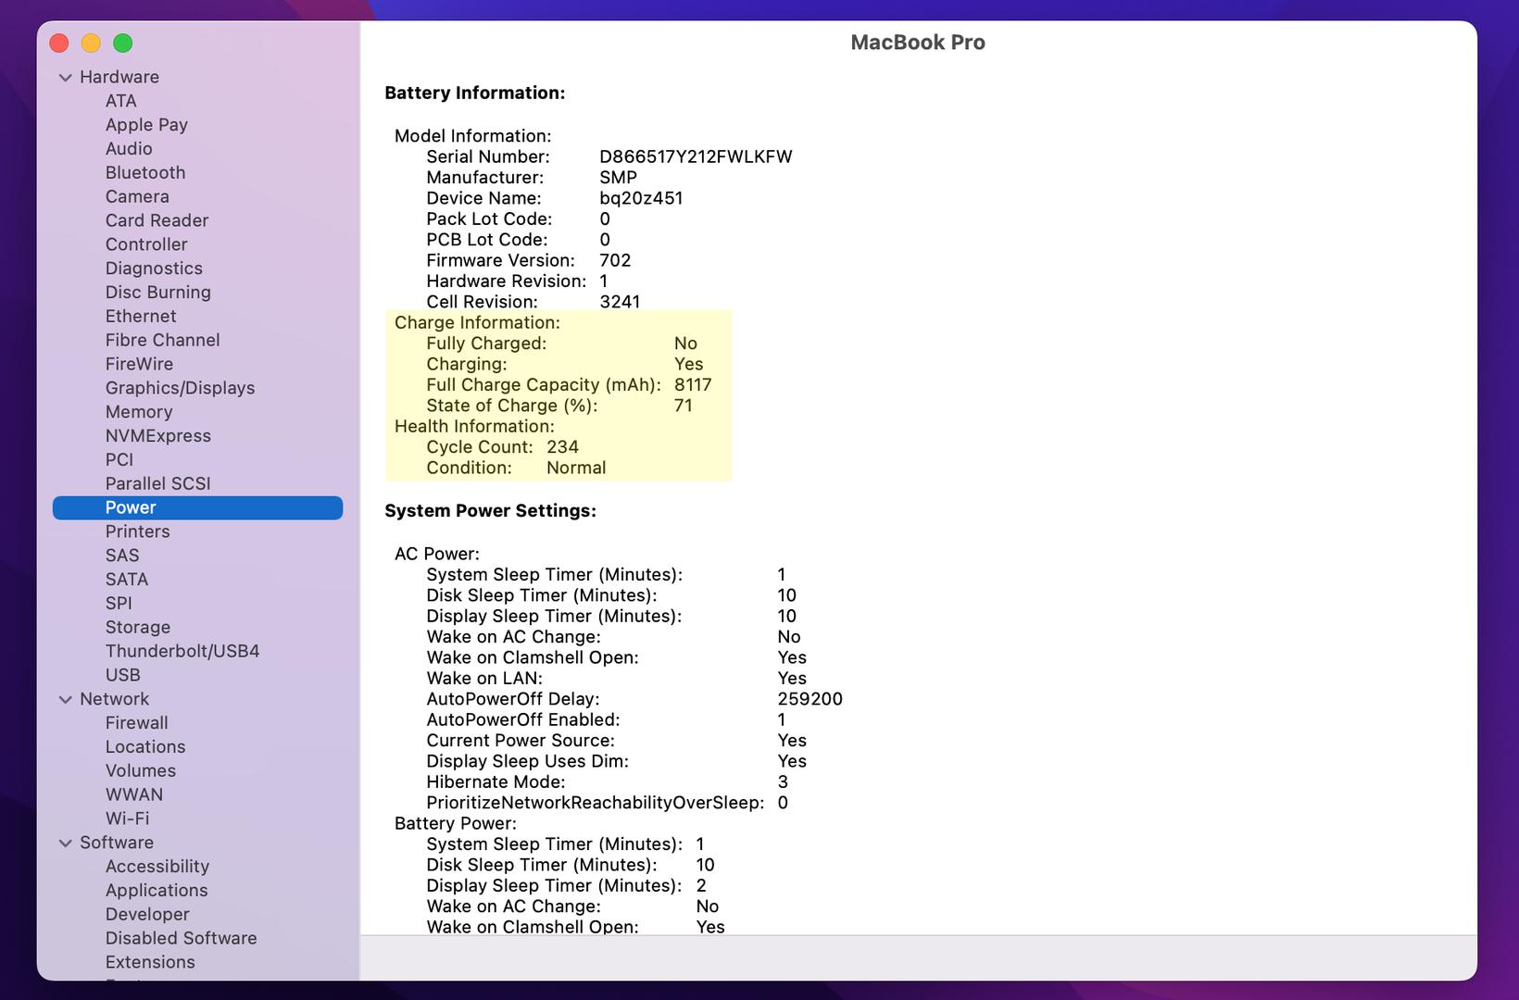The height and width of the screenshot is (1000, 1519).
Task: Collapse the Software section chevron
Action: tap(65, 844)
